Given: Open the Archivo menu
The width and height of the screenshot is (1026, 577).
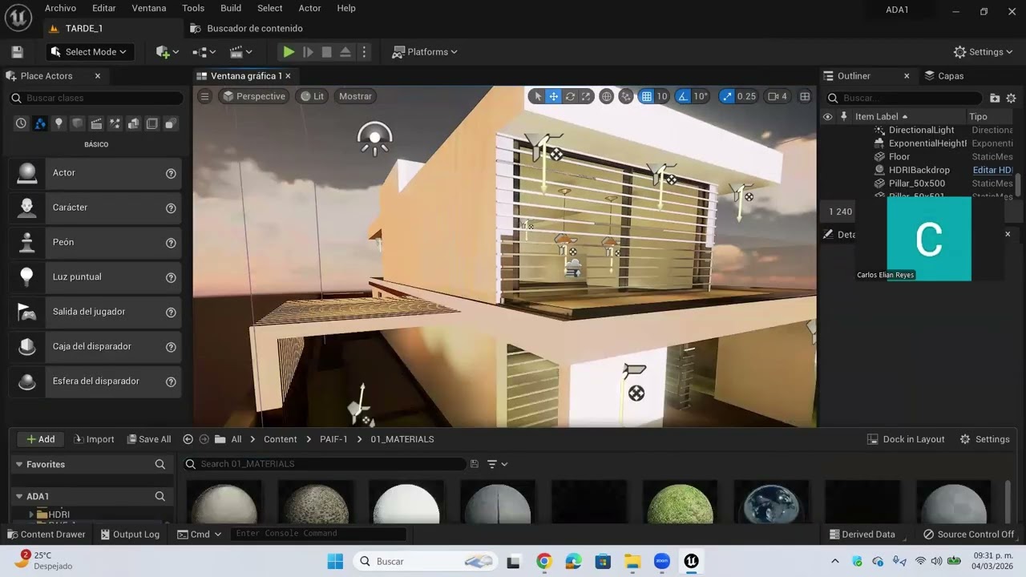Looking at the screenshot, I should (60, 8).
